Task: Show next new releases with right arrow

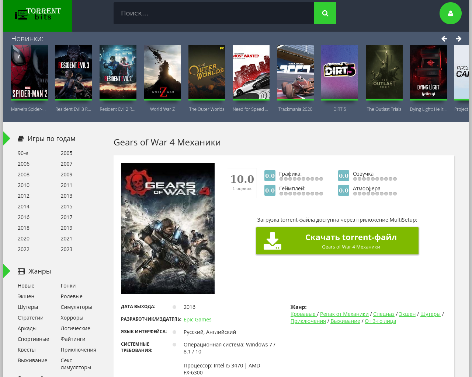Action: (459, 39)
